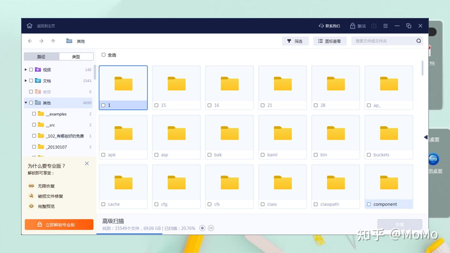Select the _102_有哪些好的免费 tree item
This screenshot has height=253, width=450.
tap(58, 136)
